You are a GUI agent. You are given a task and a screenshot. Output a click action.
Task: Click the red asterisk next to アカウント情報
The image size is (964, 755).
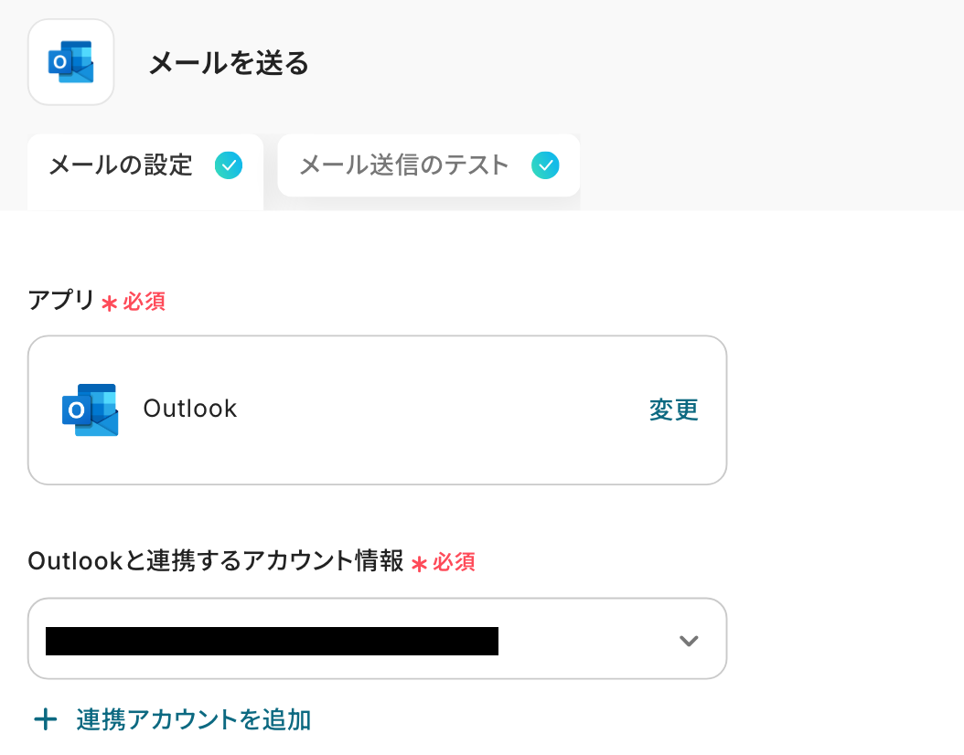pyautogui.click(x=420, y=564)
